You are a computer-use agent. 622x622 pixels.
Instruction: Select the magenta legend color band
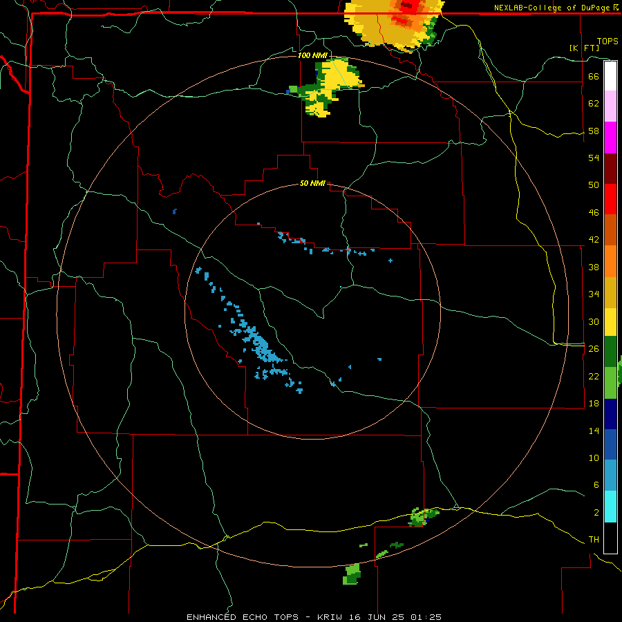(610, 138)
